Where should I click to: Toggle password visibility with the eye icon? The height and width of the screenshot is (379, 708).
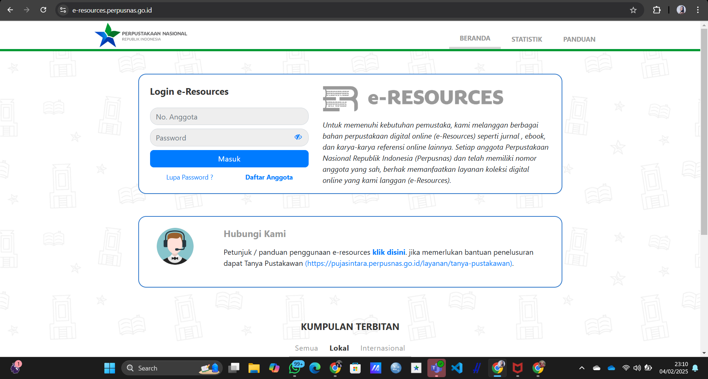click(x=298, y=137)
